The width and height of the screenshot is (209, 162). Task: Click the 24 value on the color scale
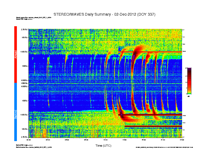pyautogui.click(x=186, y=68)
